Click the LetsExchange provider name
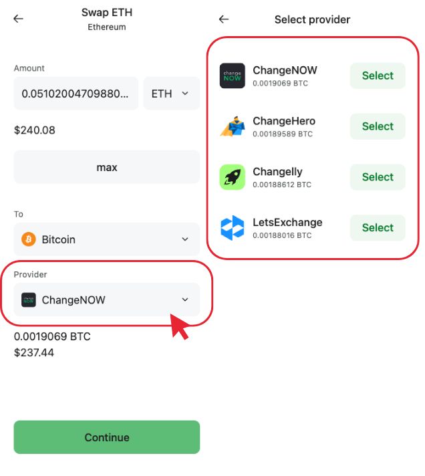 coord(287,223)
